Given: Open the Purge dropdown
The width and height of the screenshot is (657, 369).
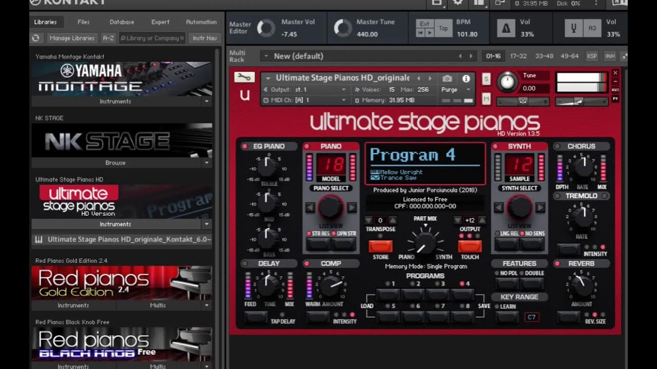Looking at the screenshot, I should [x=457, y=89].
